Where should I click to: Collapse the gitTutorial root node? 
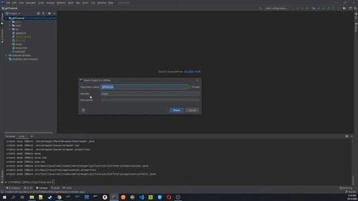pyautogui.click(x=6, y=18)
